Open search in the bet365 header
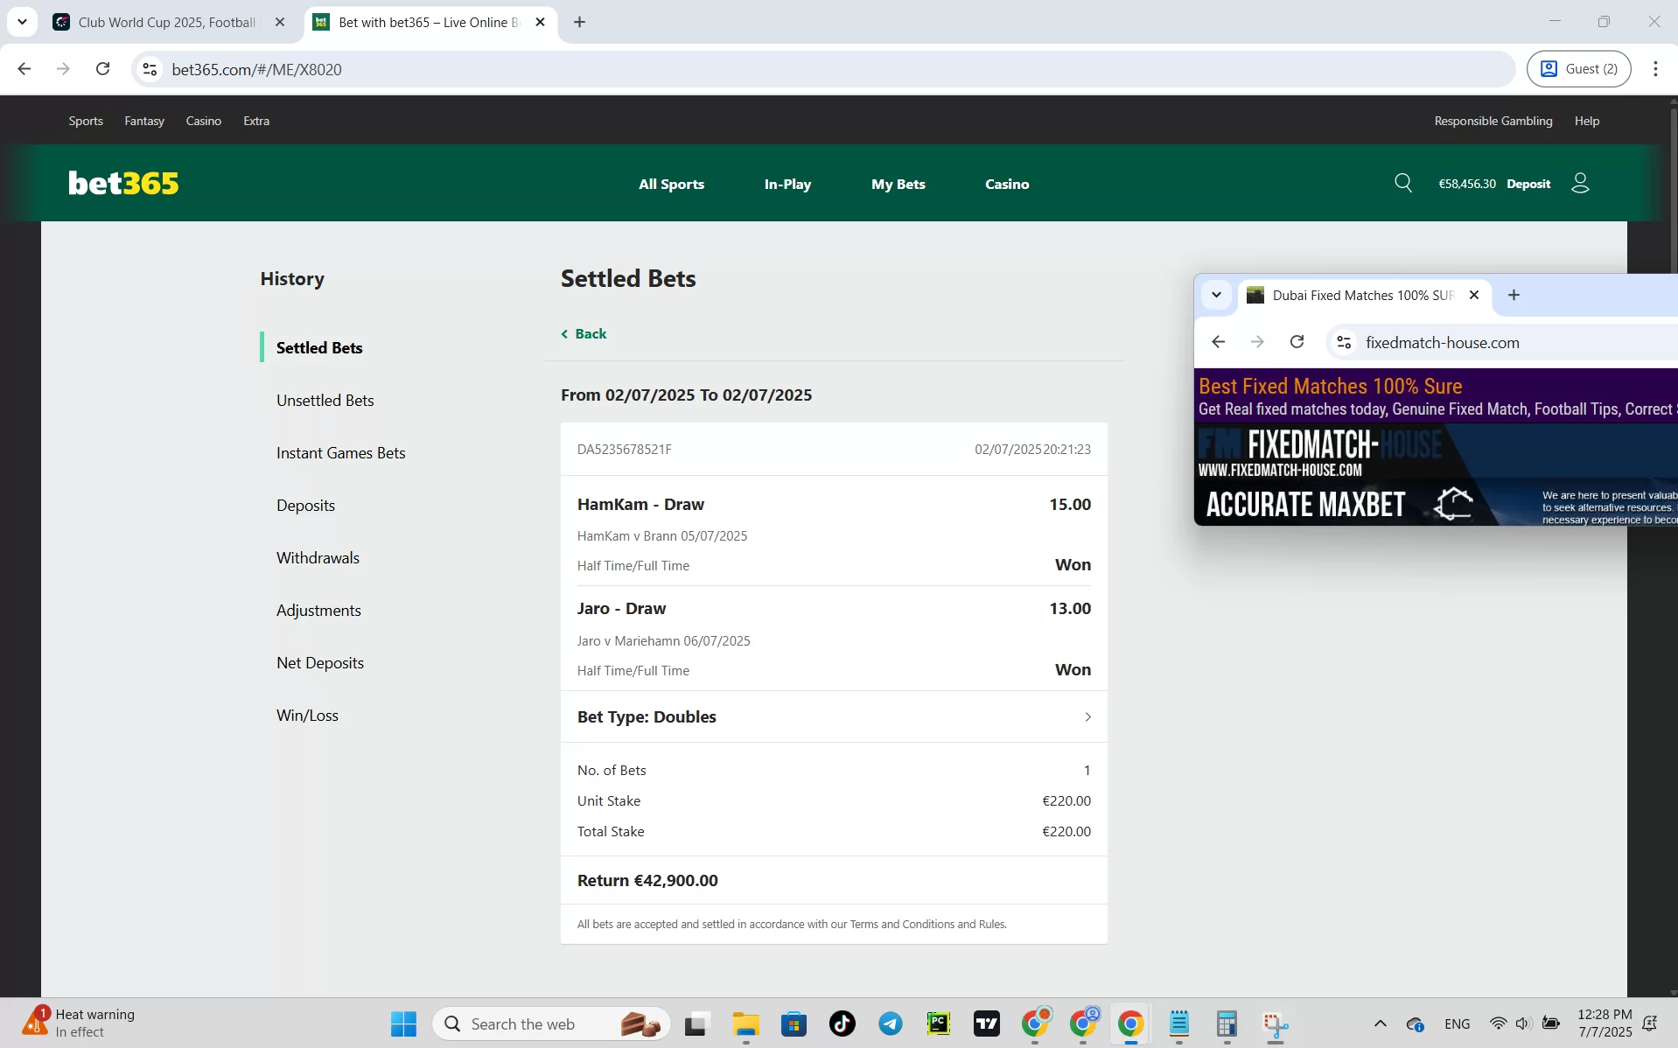Image resolution: width=1678 pixels, height=1048 pixels. (1403, 183)
